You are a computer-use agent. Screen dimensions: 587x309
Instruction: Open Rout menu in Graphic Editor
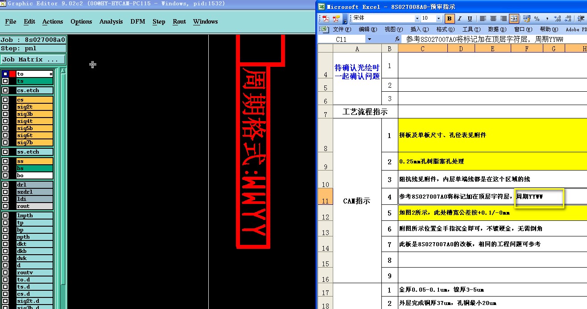point(179,21)
